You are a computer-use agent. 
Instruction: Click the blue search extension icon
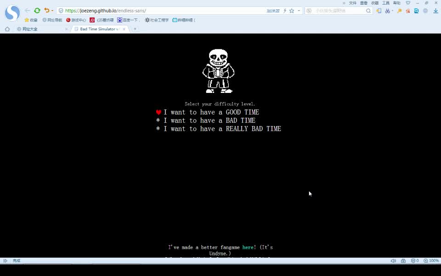417,11
